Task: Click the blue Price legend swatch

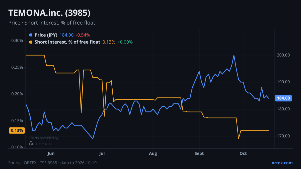Action: pyautogui.click(x=31, y=35)
